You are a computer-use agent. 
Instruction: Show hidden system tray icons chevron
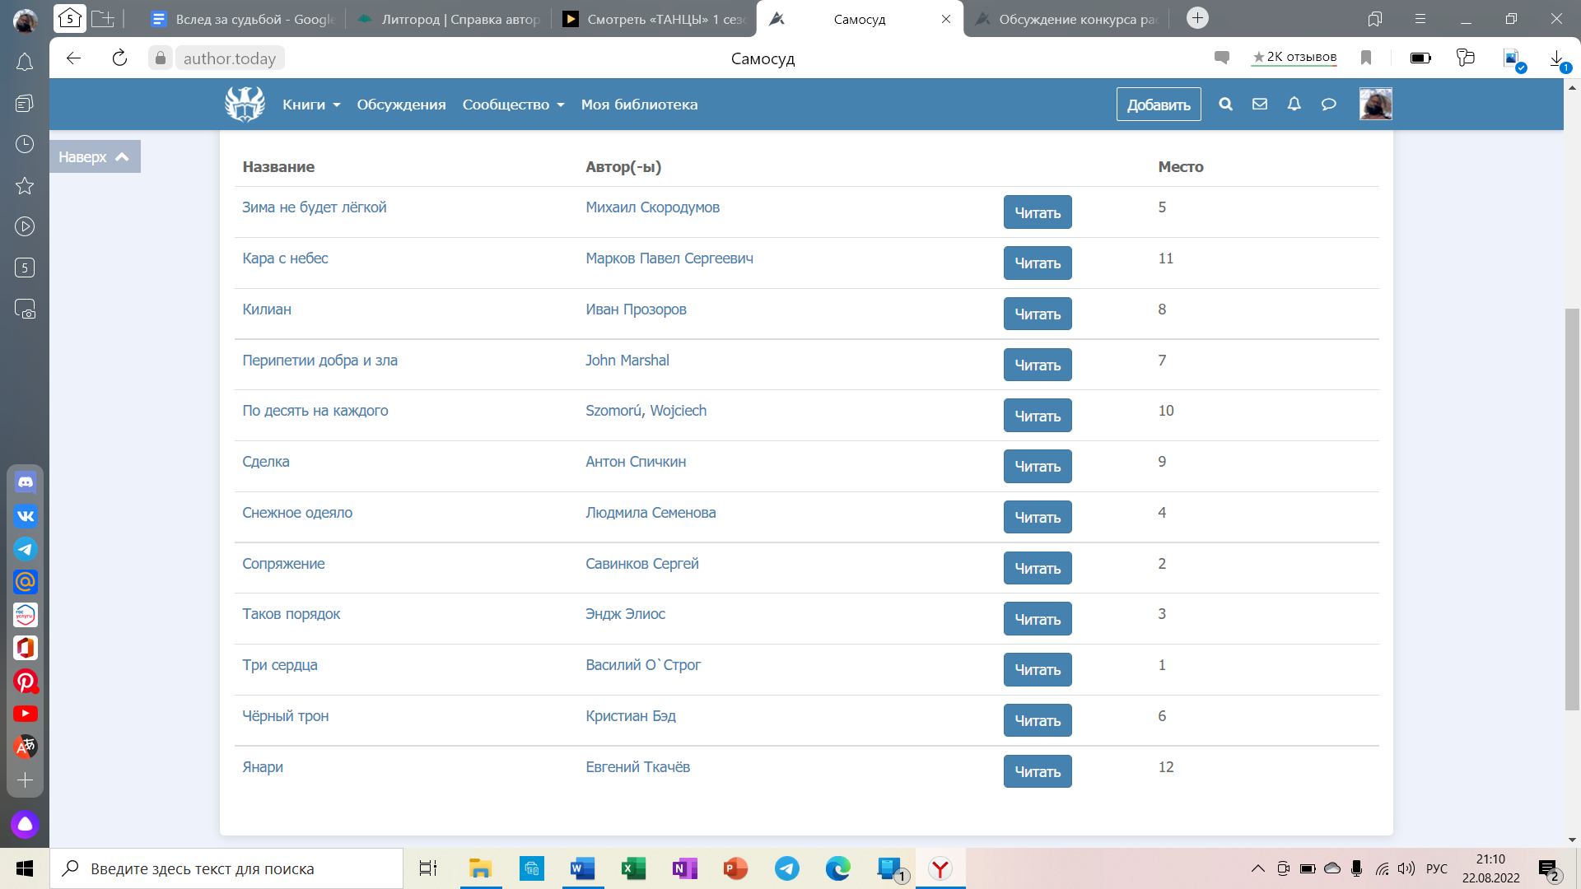coord(1257,868)
